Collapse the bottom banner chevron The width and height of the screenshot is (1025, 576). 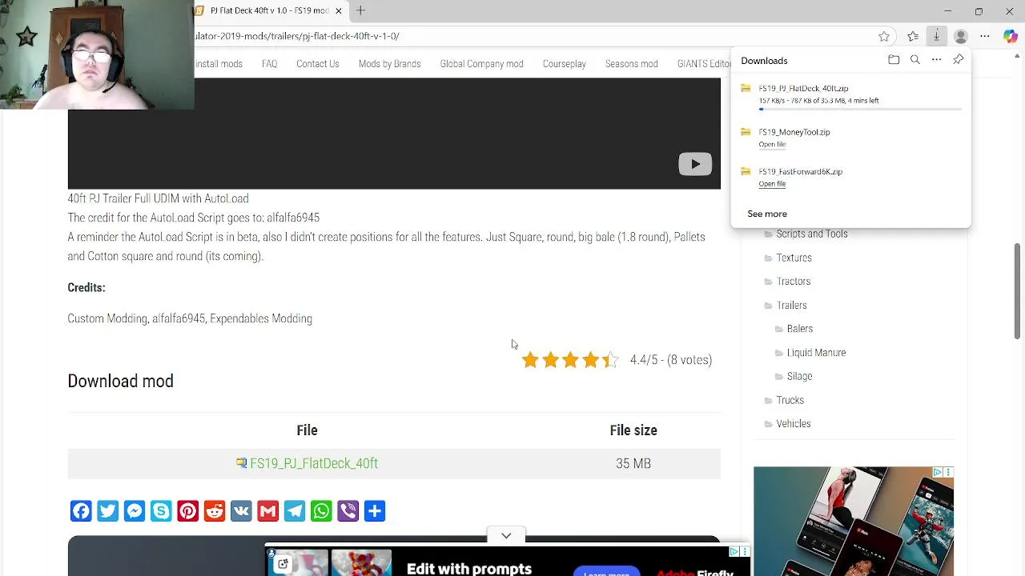[506, 536]
